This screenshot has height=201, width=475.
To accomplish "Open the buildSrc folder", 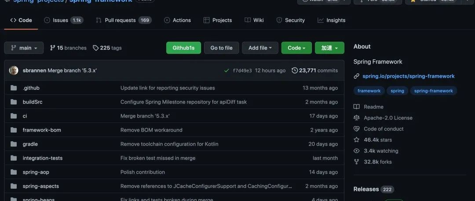I will 33,102.
